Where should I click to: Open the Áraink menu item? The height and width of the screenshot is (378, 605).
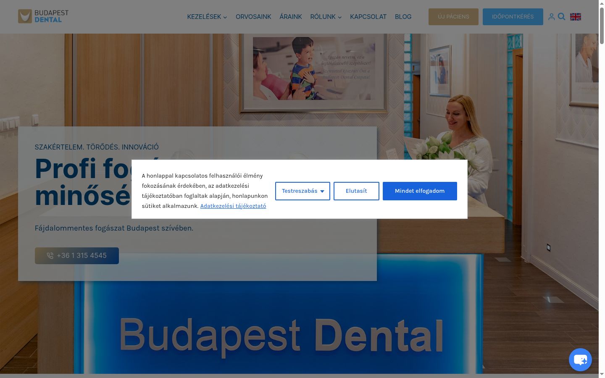pos(291,17)
